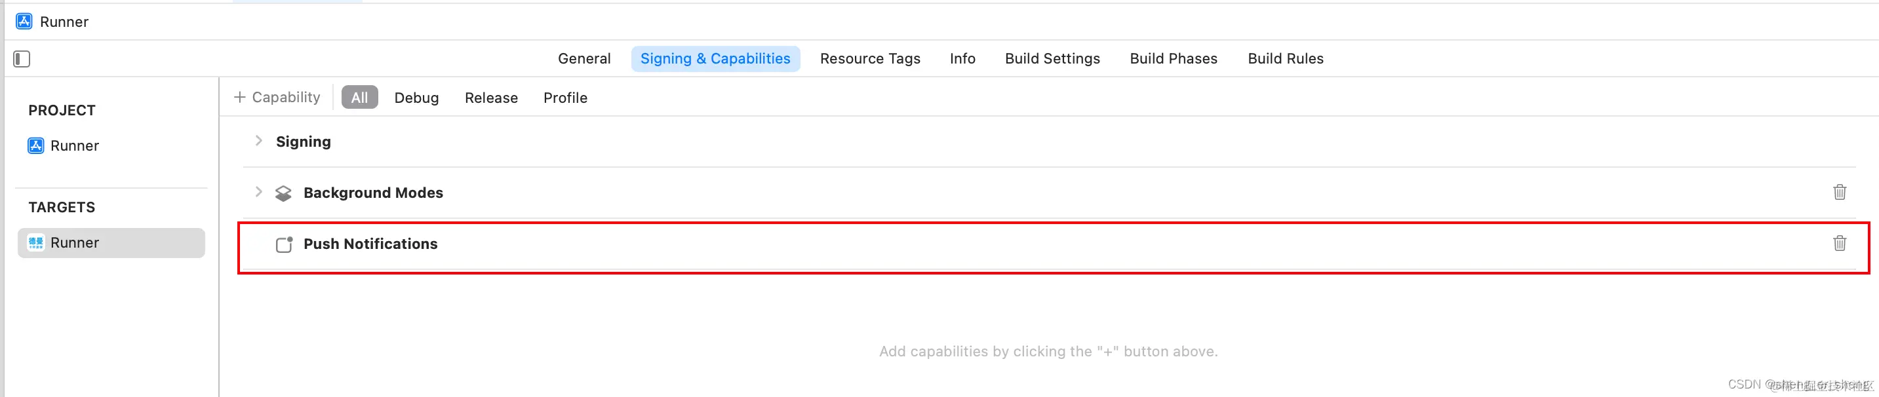Viewport: 1879px width, 397px height.
Task: Select the Runner project icon under PROJECT
Action: point(36,145)
